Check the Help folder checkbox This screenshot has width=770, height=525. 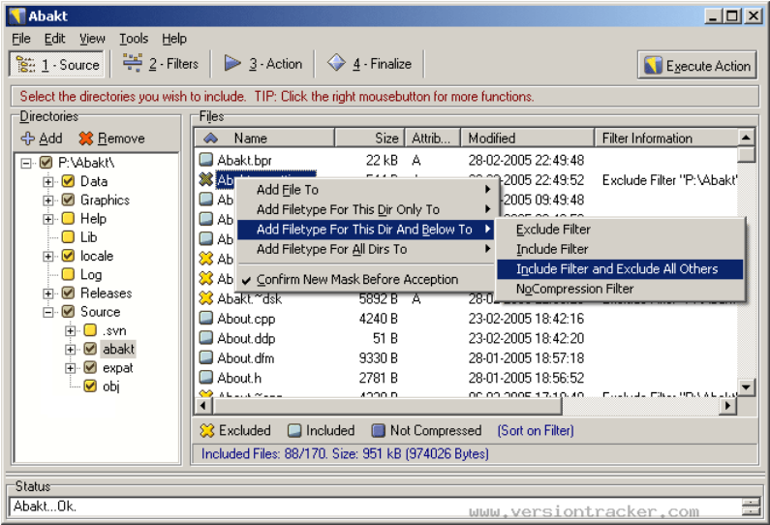coord(68,219)
